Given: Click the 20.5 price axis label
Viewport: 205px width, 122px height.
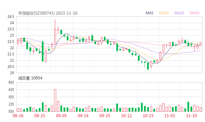Looking at the screenshot, I should click(x=11, y=67).
